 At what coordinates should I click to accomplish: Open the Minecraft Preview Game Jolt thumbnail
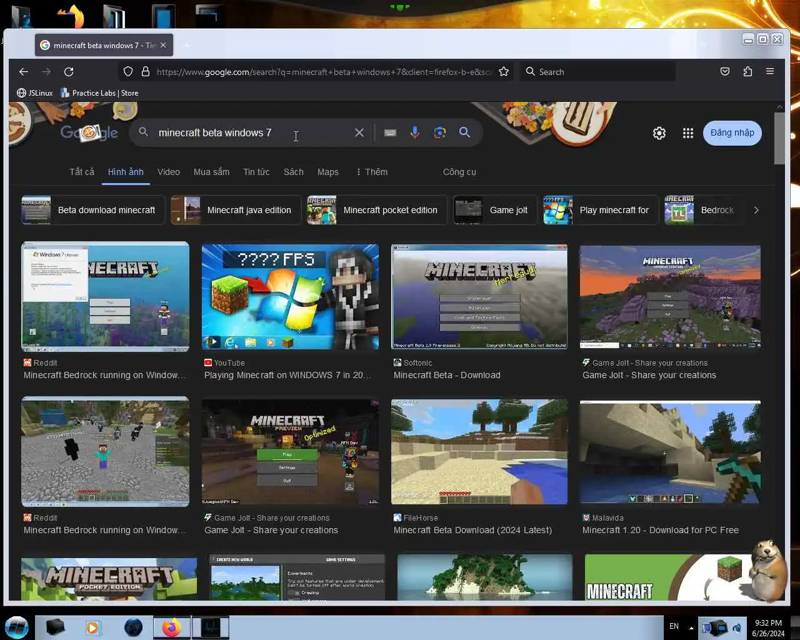[290, 451]
